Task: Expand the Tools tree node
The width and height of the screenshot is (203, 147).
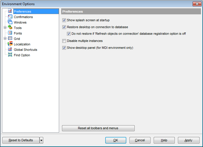Action: [x=5, y=28]
